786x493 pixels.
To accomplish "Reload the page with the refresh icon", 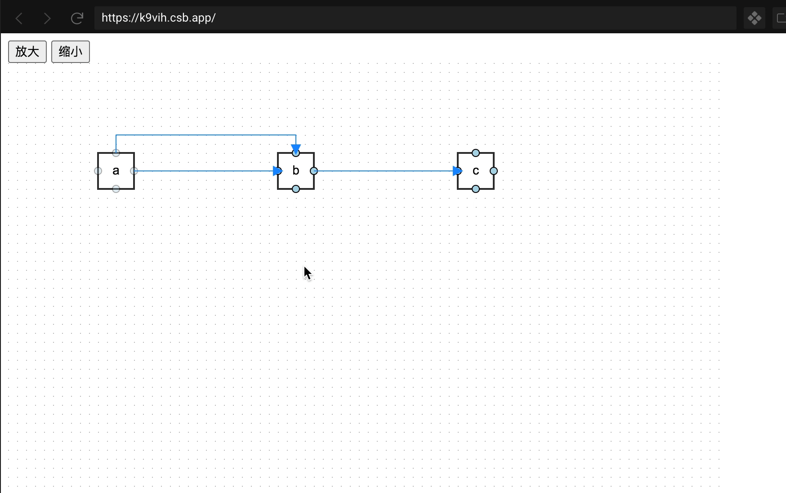I will pos(77,18).
